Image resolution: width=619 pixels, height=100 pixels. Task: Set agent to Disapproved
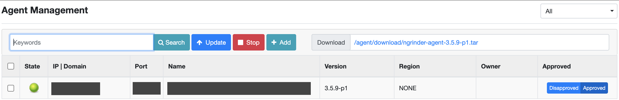tap(564, 88)
